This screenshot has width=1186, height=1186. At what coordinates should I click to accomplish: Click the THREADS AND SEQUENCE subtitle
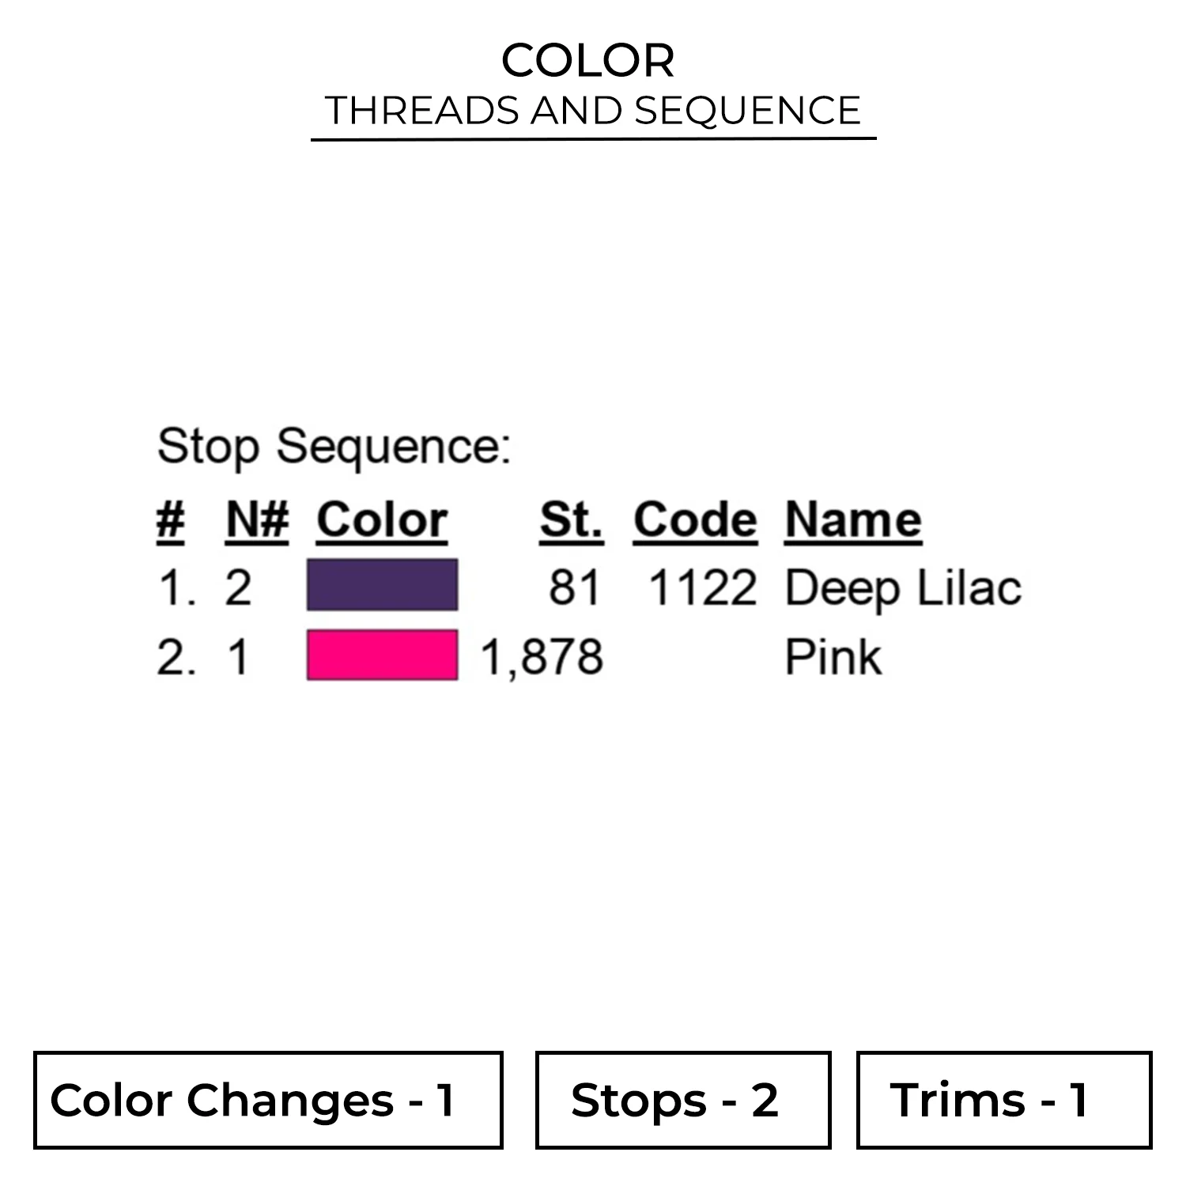(x=593, y=110)
